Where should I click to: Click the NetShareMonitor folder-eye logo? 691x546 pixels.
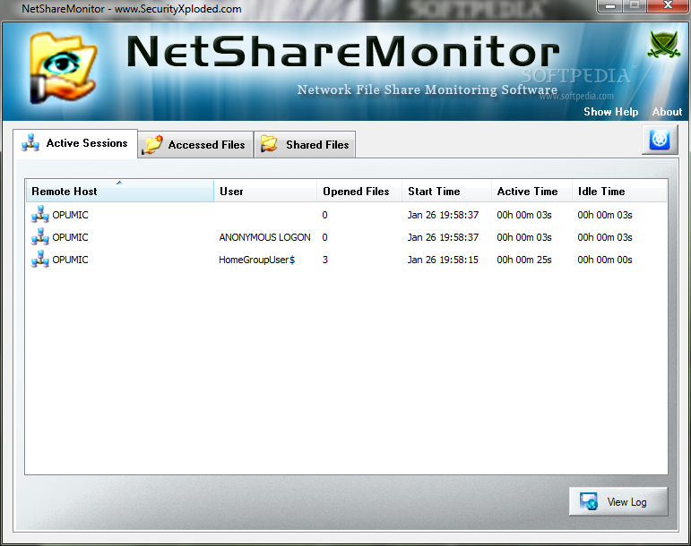point(63,68)
